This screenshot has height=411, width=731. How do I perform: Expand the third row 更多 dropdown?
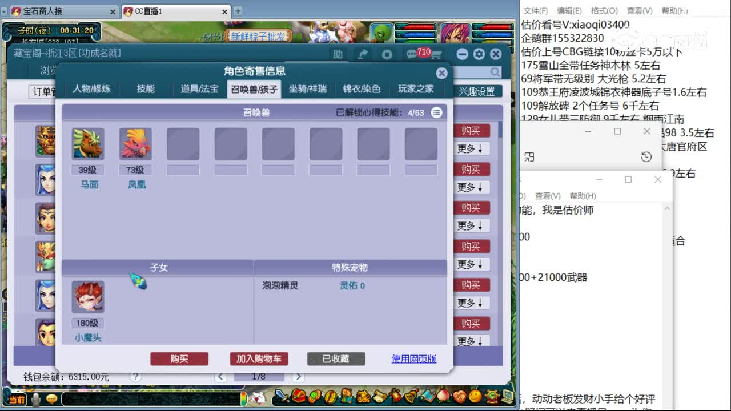coord(471,225)
